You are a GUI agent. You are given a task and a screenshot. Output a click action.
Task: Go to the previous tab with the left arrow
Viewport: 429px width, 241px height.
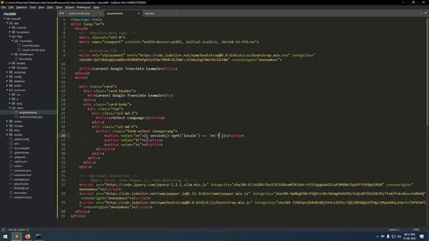(x=60, y=13)
